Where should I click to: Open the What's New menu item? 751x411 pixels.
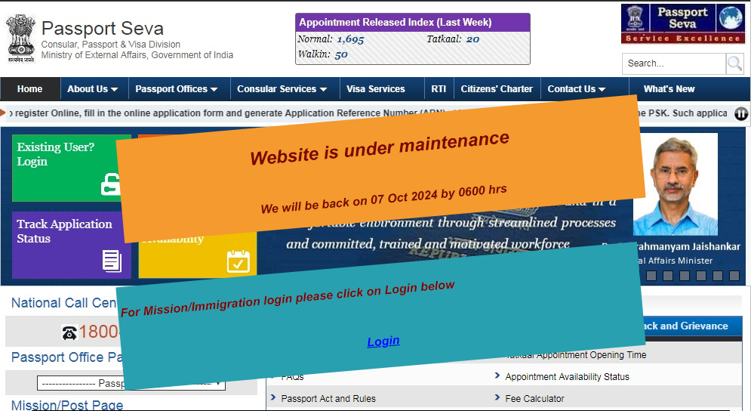click(669, 88)
